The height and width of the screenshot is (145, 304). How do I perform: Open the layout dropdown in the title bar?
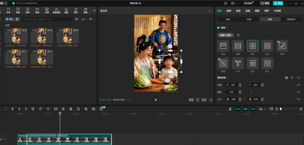(234, 3)
